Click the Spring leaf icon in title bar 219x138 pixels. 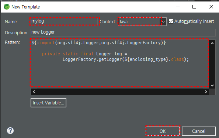tap(7, 7)
